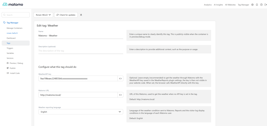Click the sign out icon
The height and width of the screenshot is (126, 267).
click(266, 5)
